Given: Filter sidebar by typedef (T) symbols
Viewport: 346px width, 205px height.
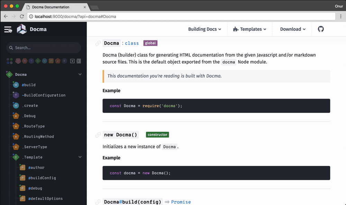Looking at the screenshot, I should click(x=31, y=61).
